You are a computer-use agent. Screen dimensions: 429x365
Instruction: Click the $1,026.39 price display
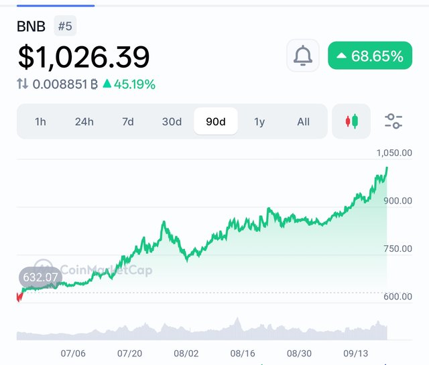tap(84, 57)
